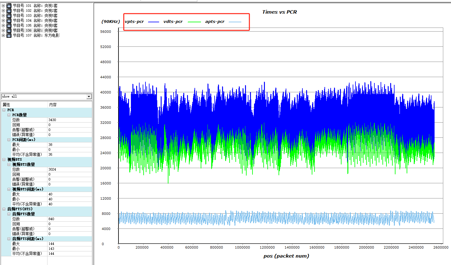This screenshot has height=265, width=451.
Task: Click the film icon beside 央视6套
Action: pyautogui.click(x=9, y=20)
